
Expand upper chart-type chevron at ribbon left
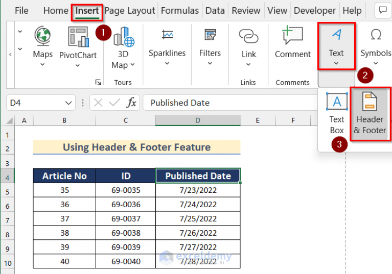20,32
